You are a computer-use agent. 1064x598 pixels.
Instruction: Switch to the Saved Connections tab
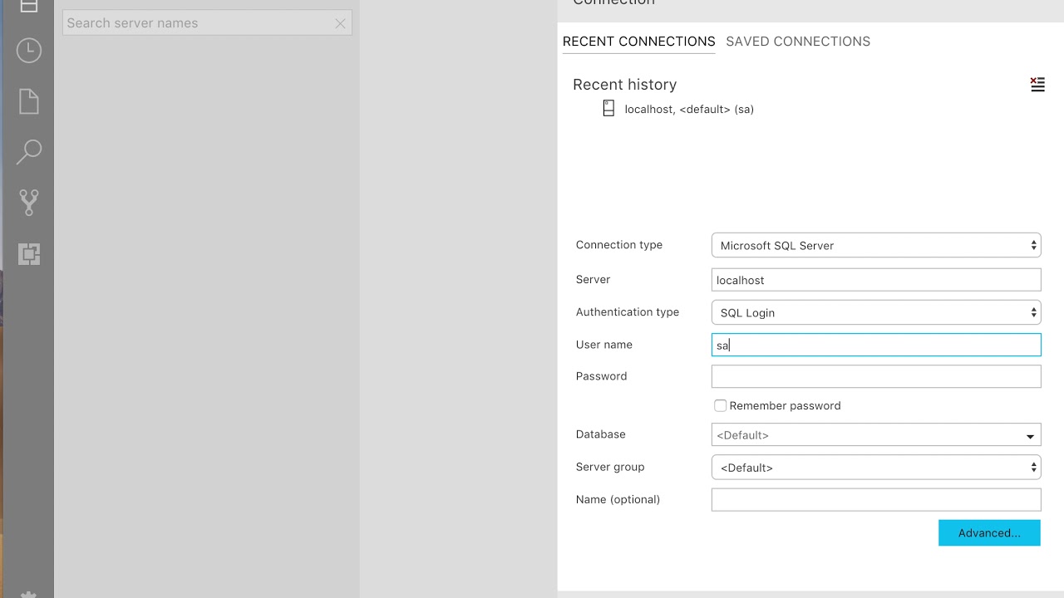798,42
